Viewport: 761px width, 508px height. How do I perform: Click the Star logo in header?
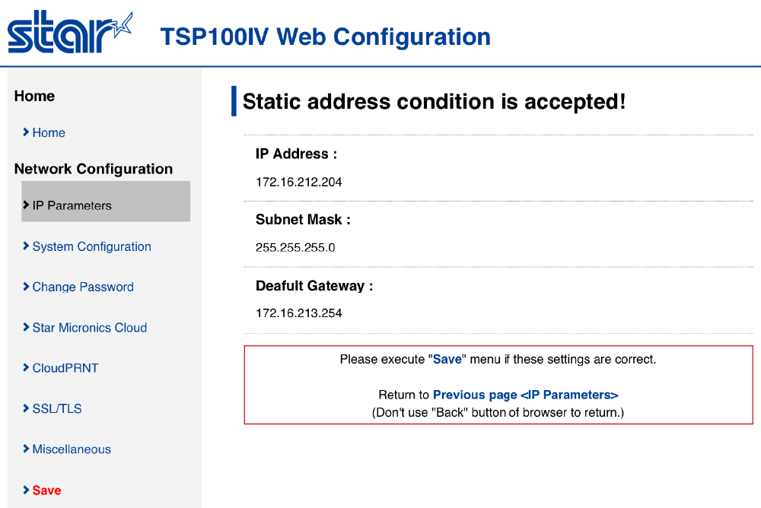pos(70,33)
